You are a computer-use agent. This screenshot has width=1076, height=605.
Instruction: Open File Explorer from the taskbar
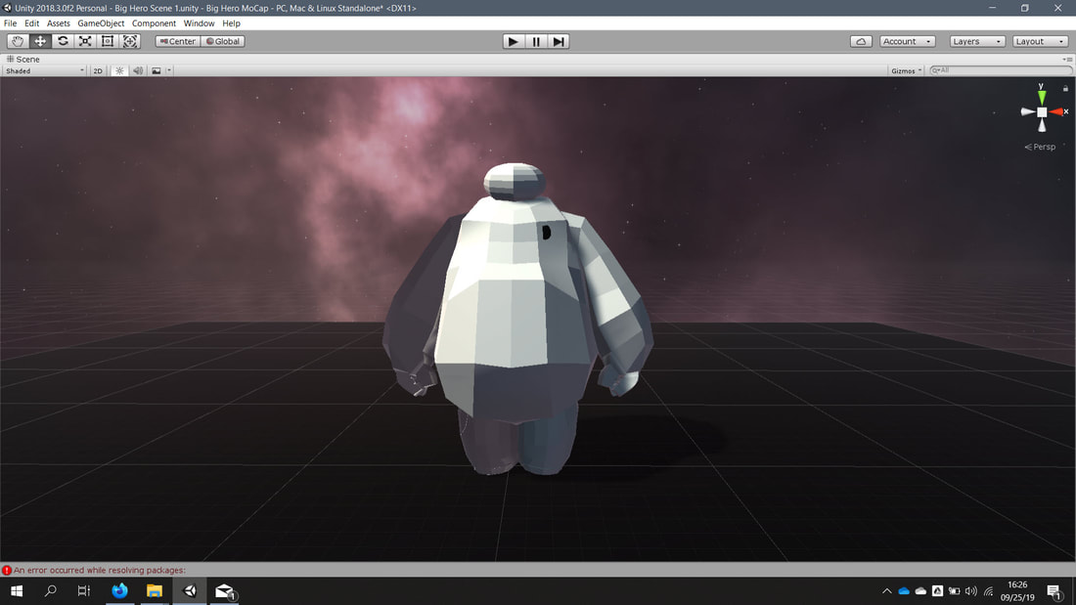tap(155, 590)
